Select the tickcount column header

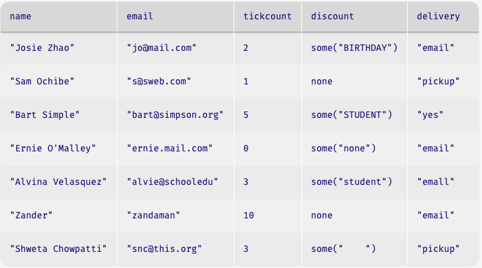coord(268,16)
